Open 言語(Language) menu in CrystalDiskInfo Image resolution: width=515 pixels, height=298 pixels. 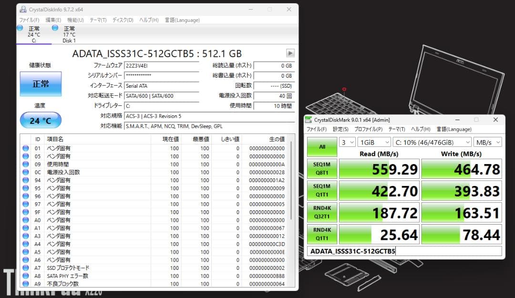(x=182, y=20)
